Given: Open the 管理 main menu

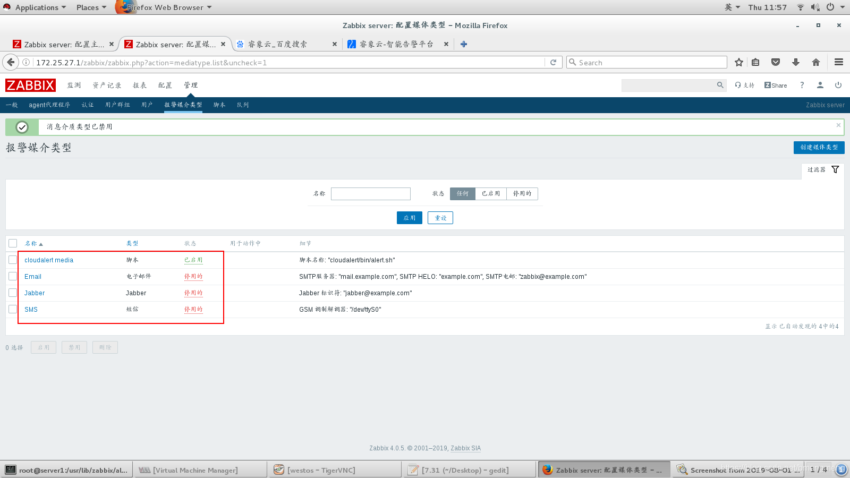Looking at the screenshot, I should pos(191,85).
